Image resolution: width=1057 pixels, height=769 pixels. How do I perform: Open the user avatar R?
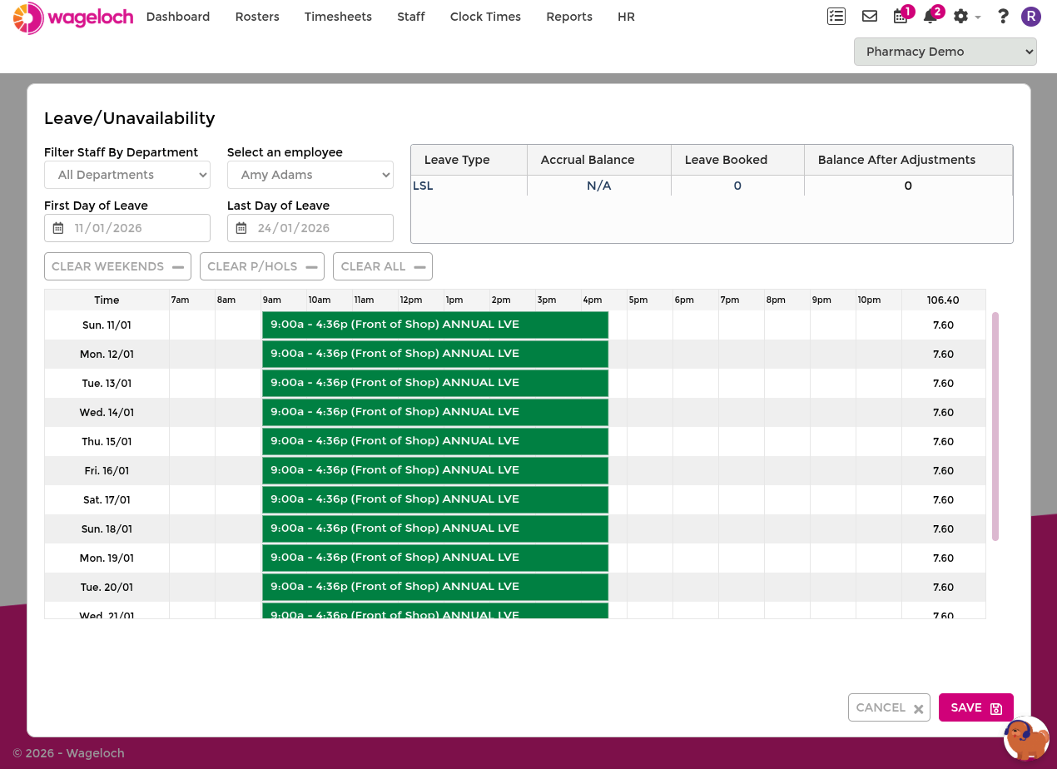click(1031, 17)
